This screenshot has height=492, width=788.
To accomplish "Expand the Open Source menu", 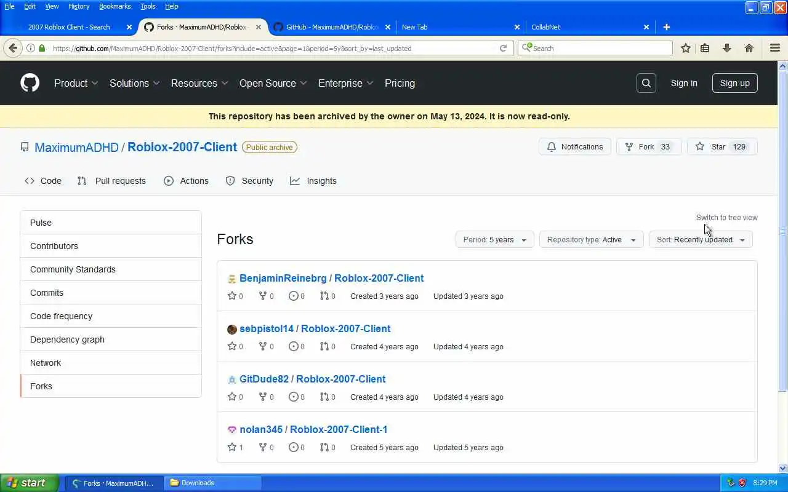I will tap(273, 83).
